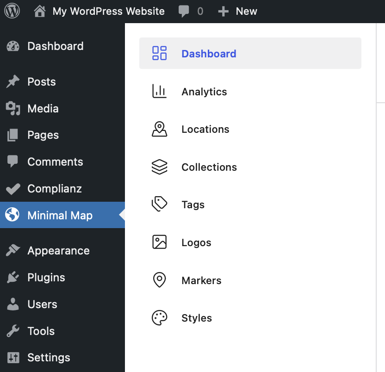The image size is (385, 372).
Task: Click the Styles palette icon
Action: pyautogui.click(x=159, y=318)
